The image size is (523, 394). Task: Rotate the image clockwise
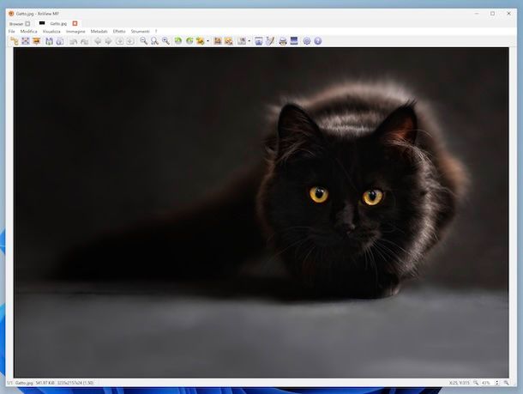(x=189, y=41)
